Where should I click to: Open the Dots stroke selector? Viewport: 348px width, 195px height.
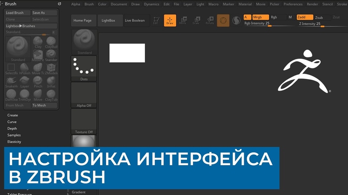pos(84,68)
